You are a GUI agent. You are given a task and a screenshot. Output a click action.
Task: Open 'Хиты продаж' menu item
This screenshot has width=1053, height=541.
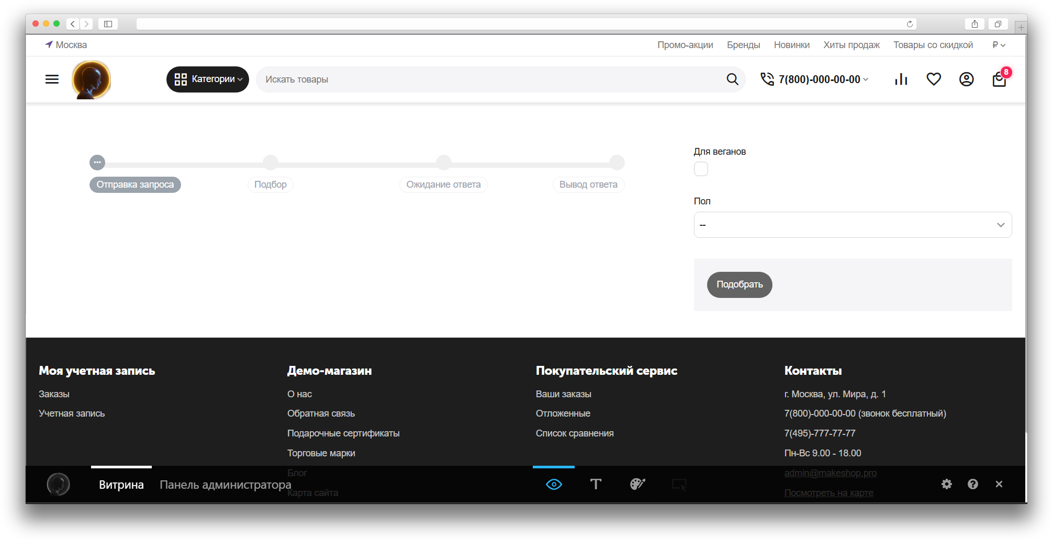851,45
